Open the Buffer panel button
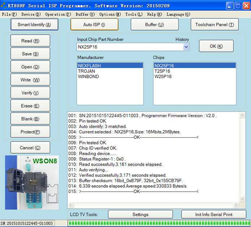Viewport: 251px width, 227px height. point(155,25)
